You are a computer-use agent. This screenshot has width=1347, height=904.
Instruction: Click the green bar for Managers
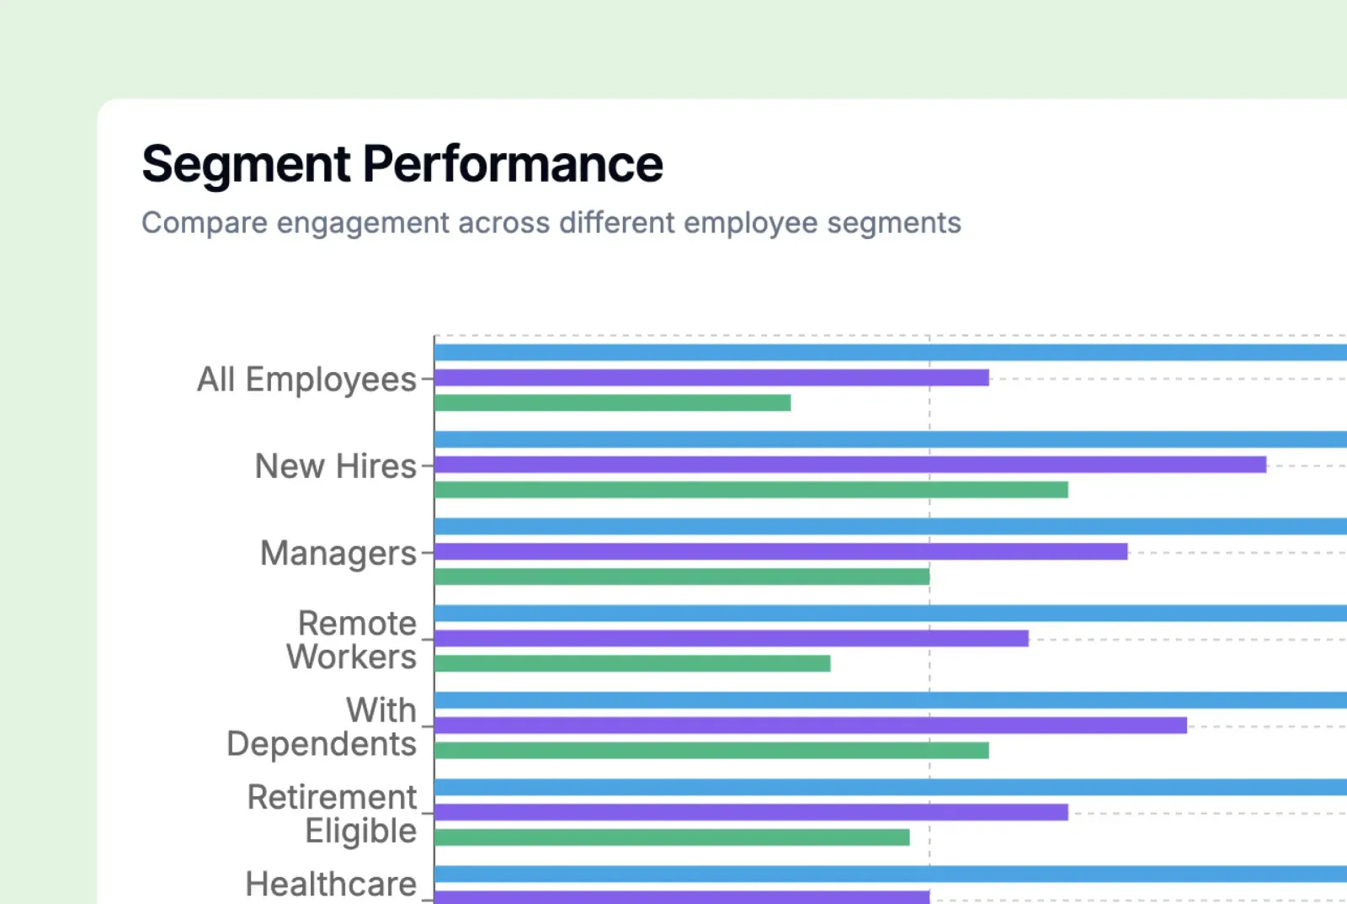click(682, 577)
